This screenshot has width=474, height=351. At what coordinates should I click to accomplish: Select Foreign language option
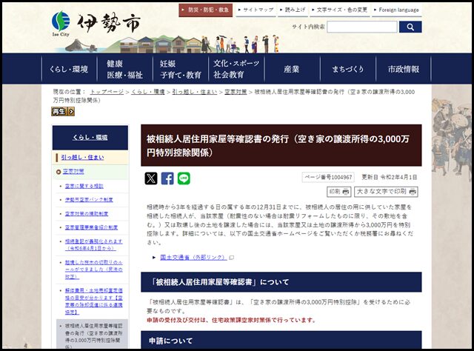click(397, 10)
